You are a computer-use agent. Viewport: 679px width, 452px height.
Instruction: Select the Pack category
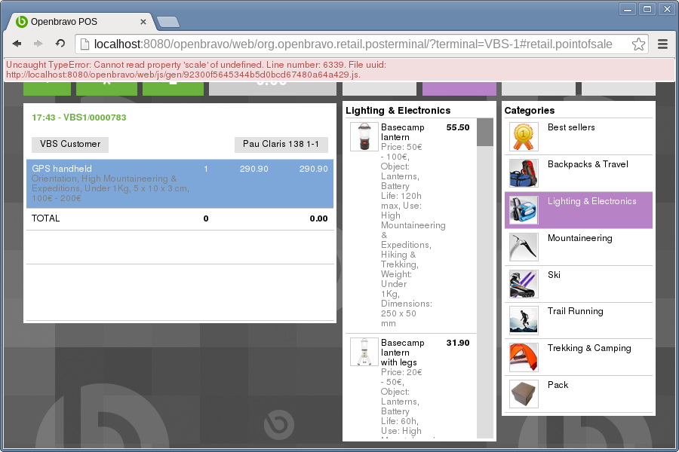[x=579, y=394]
